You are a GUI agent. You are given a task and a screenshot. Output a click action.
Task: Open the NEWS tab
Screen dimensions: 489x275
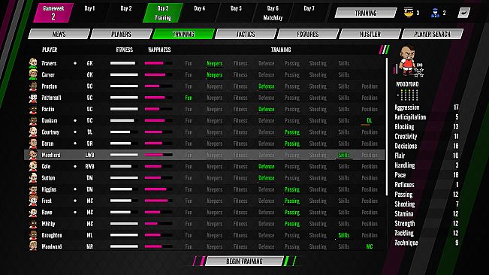59,34
